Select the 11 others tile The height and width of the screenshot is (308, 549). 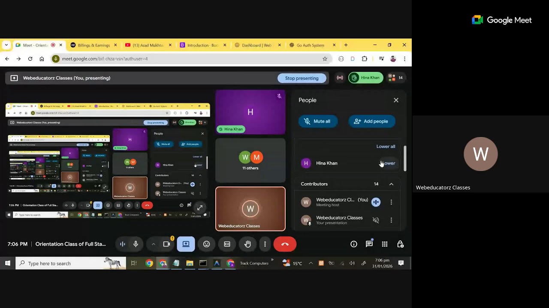250,160
